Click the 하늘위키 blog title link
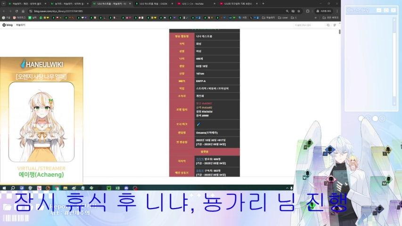This screenshot has height=226, width=402. pyautogui.click(x=21, y=25)
